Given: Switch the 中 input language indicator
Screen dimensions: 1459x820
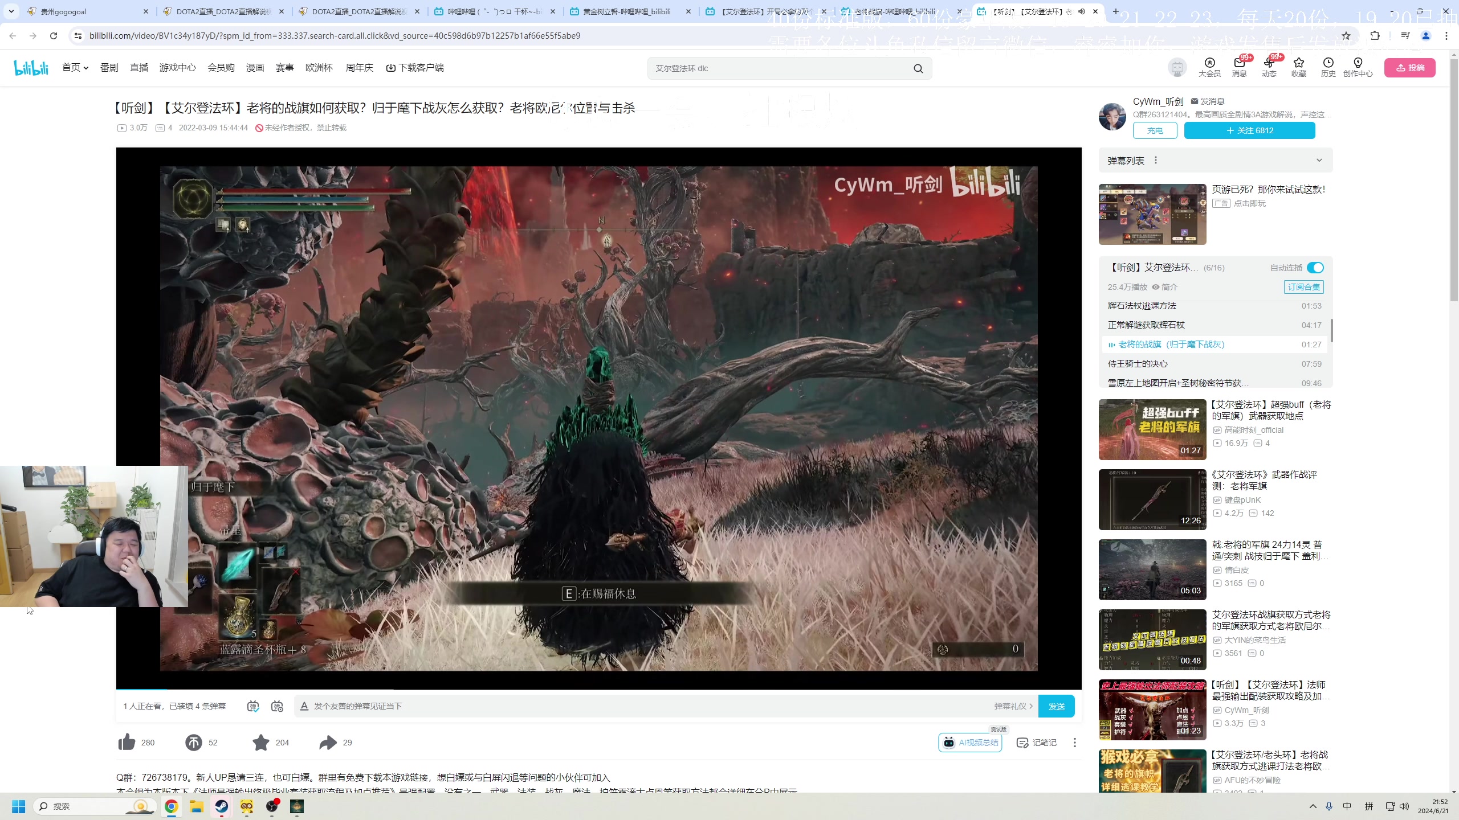Looking at the screenshot, I should (x=1347, y=806).
